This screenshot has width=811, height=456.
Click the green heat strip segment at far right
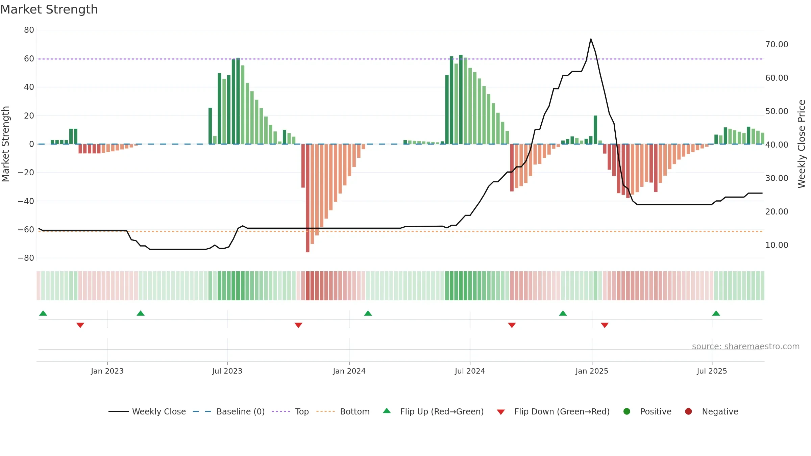point(762,286)
